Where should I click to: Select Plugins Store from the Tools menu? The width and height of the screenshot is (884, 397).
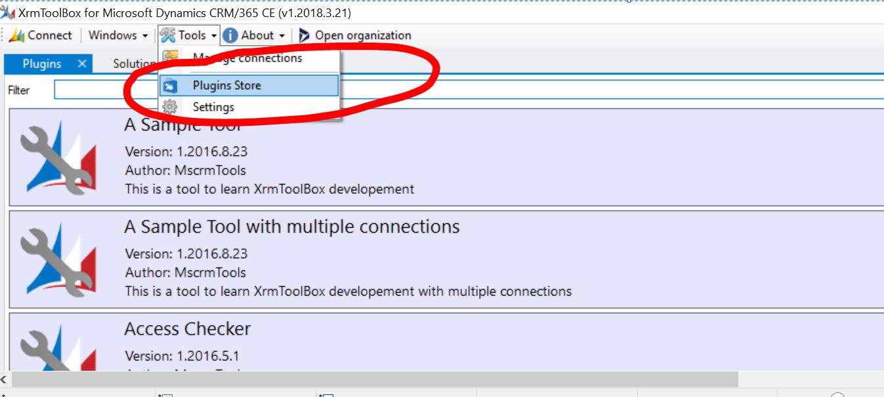point(226,85)
